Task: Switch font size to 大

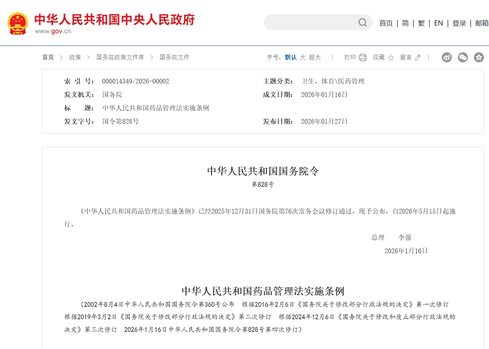Action: click(x=302, y=57)
